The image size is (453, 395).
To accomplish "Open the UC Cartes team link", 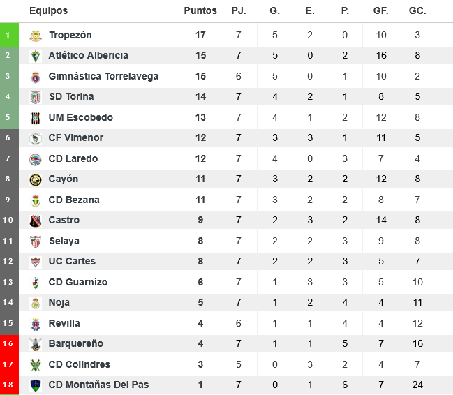I will [x=72, y=261].
